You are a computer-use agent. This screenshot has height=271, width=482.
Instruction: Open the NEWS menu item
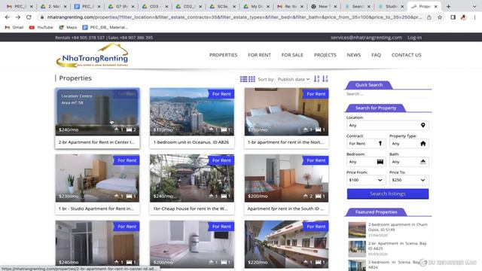point(353,55)
